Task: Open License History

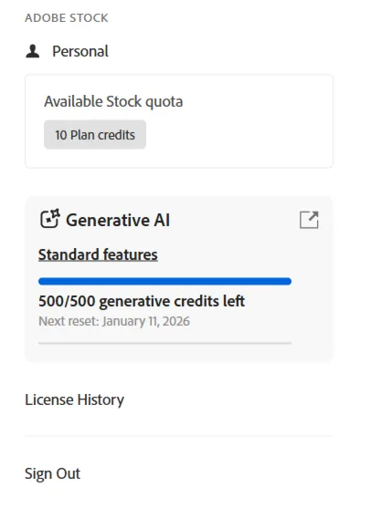Action: pyautogui.click(x=74, y=399)
